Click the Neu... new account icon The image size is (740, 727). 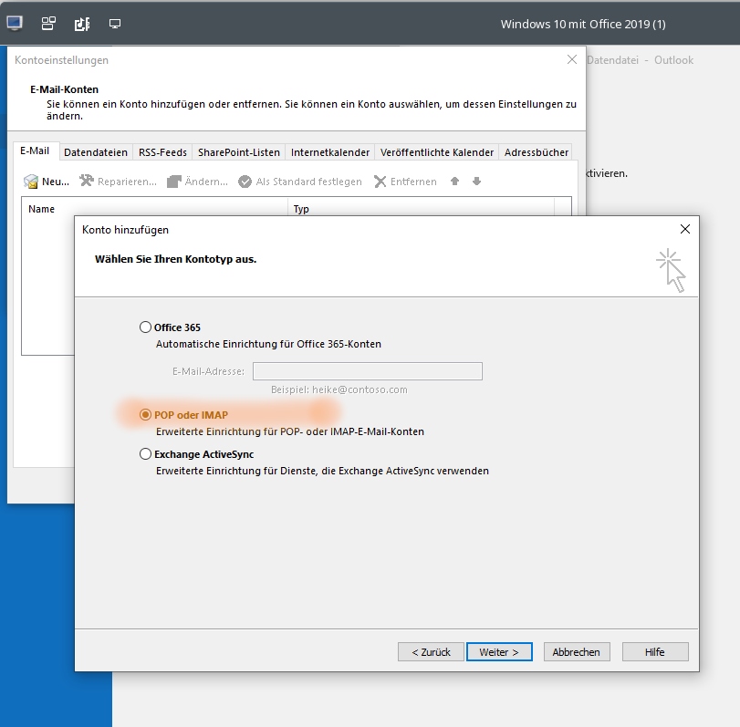click(31, 182)
